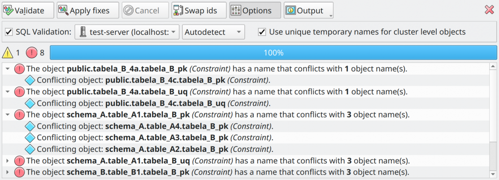
Task: Toggle the SQL Validation checkbox
Action: pyautogui.click(x=9, y=32)
